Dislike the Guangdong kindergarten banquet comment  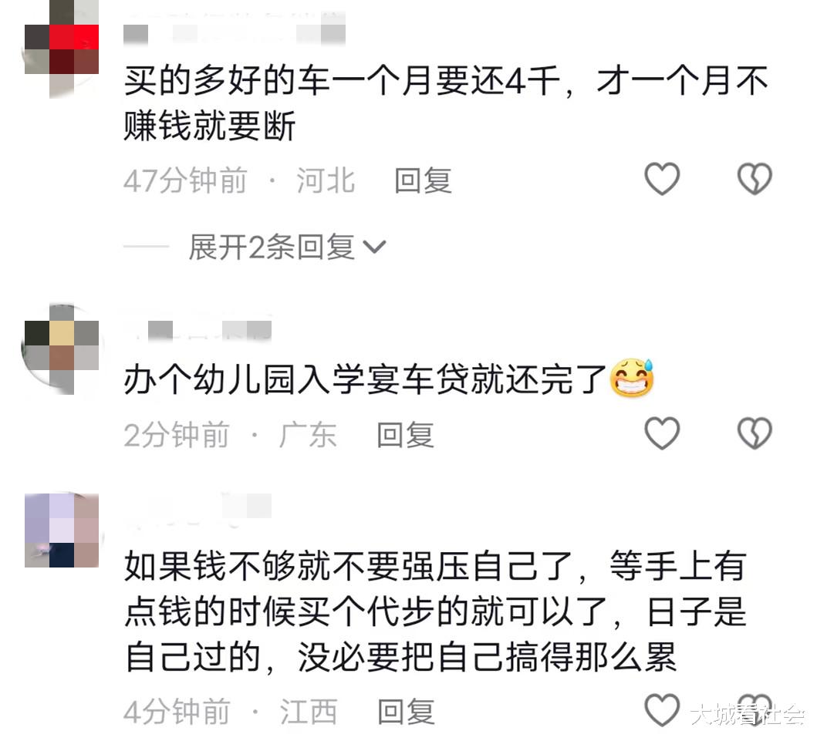click(755, 433)
